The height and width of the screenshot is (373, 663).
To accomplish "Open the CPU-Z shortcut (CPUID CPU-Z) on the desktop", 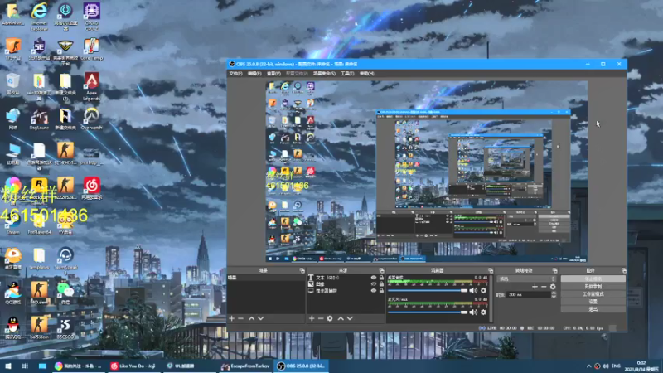I will tap(92, 17).
